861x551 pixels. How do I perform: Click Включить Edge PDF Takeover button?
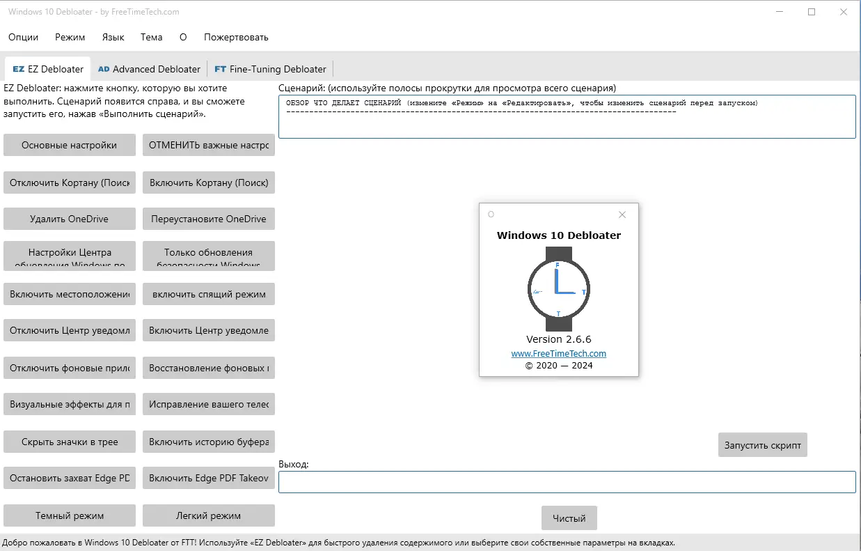tap(209, 478)
